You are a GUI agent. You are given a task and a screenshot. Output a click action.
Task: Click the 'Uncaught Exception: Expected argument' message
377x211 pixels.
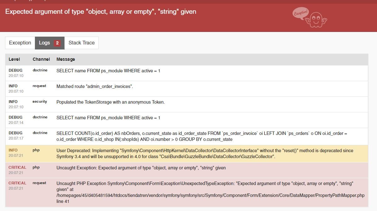(x=141, y=168)
